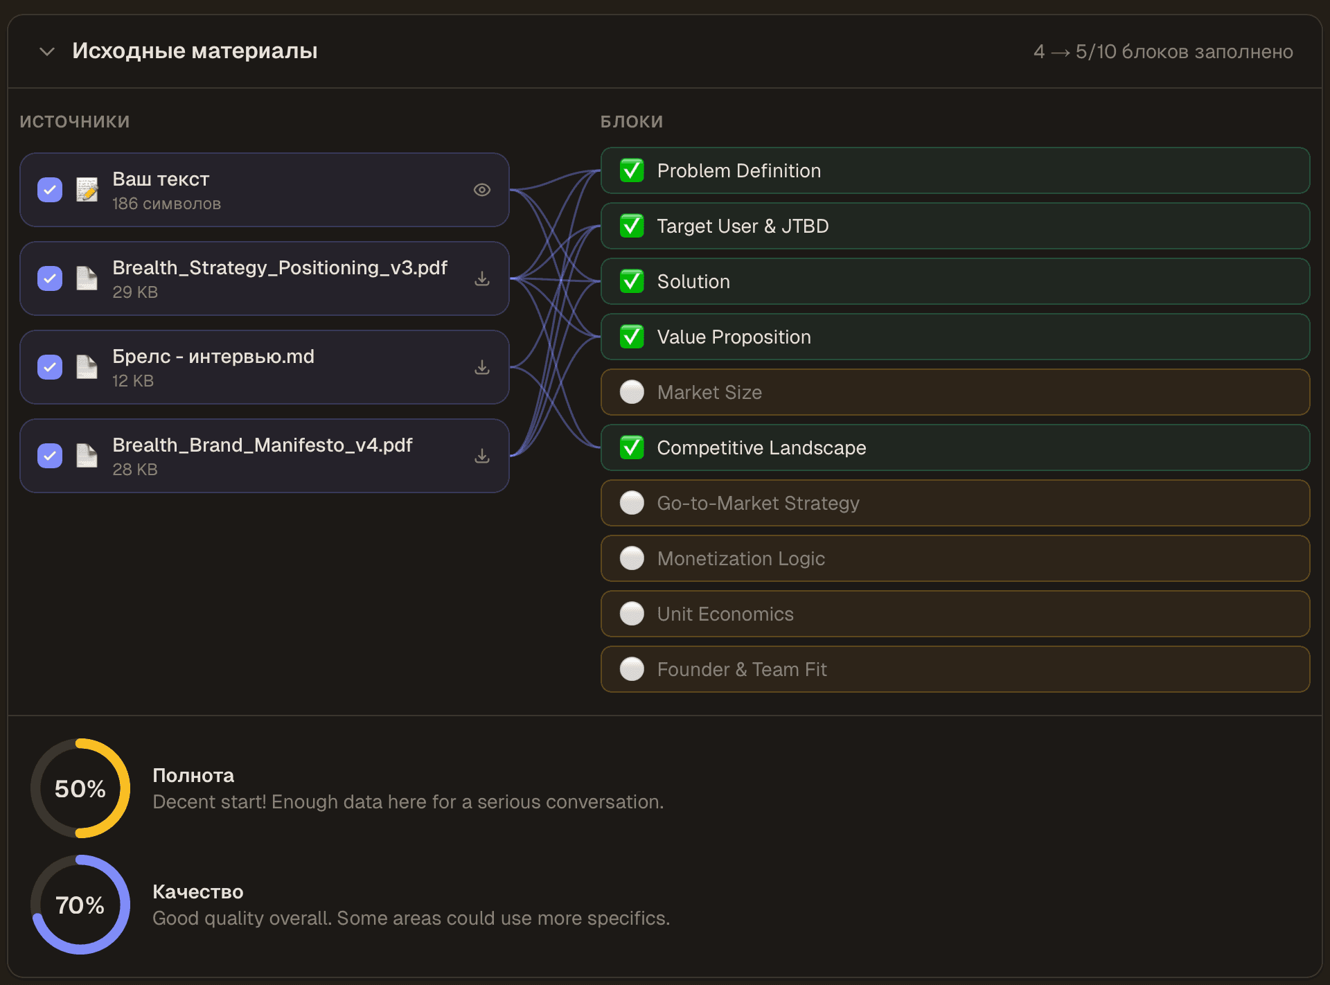Click the document icon of Брелс - интервью.md

(87, 367)
